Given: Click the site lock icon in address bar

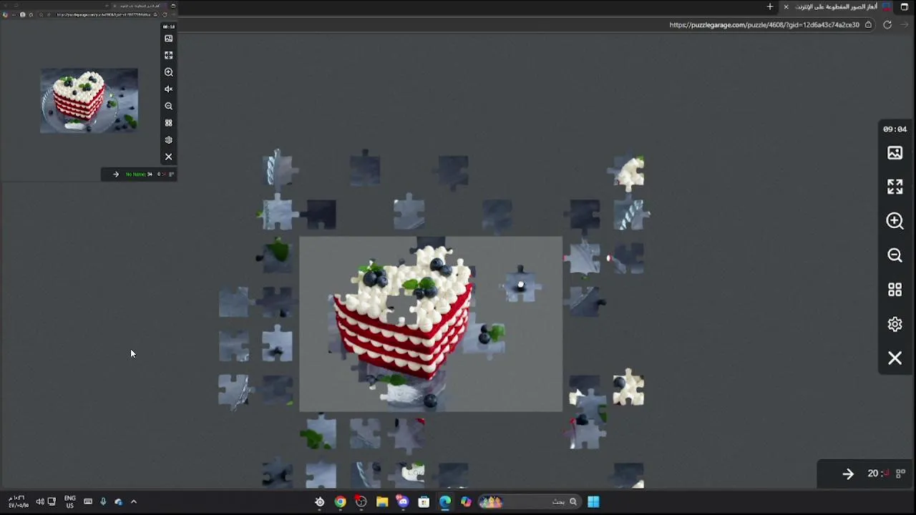Looking at the screenshot, I should (x=868, y=24).
